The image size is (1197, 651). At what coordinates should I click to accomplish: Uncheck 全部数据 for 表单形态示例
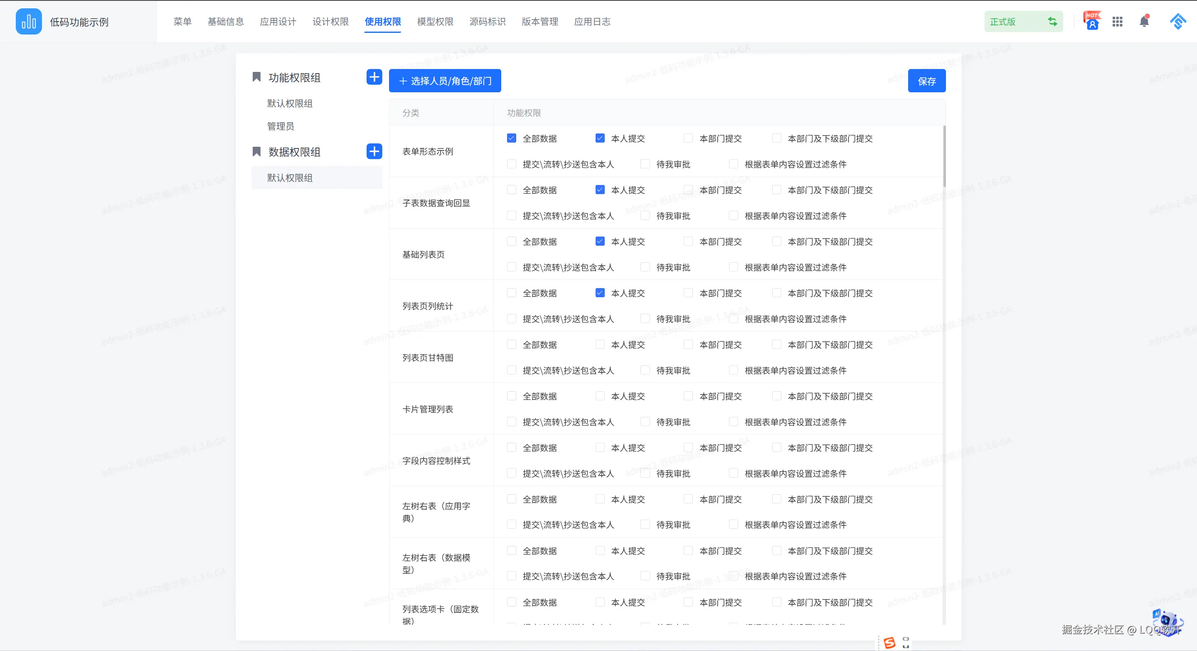[512, 138]
